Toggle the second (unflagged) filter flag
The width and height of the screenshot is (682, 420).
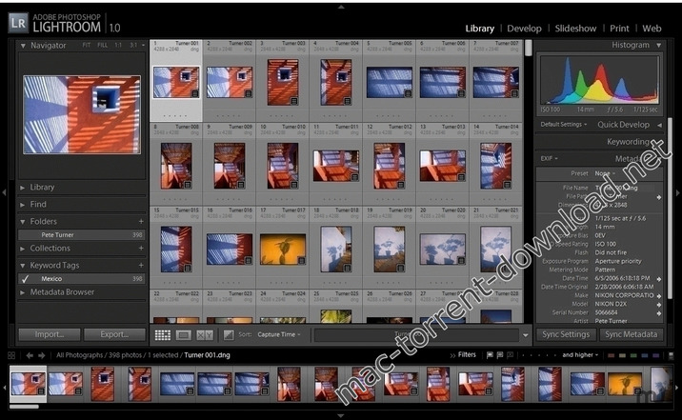500,355
